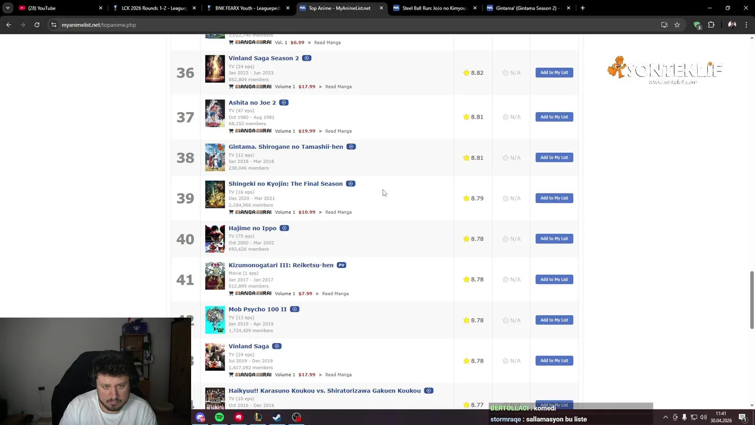The height and width of the screenshot is (425, 755).
Task: Click the watch icon next to Hajime no Ippo
Action: click(x=284, y=228)
